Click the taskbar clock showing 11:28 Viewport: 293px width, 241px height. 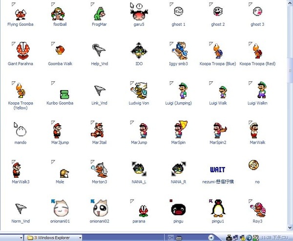274,238
